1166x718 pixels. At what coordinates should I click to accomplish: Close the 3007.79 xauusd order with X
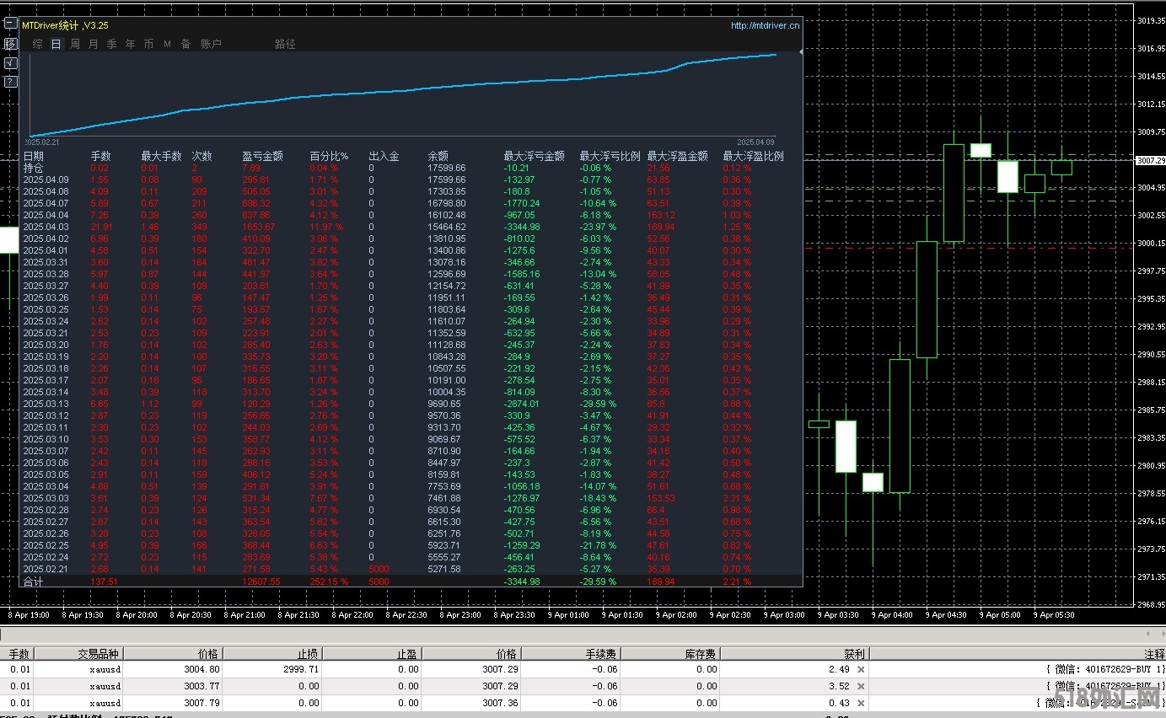860,703
